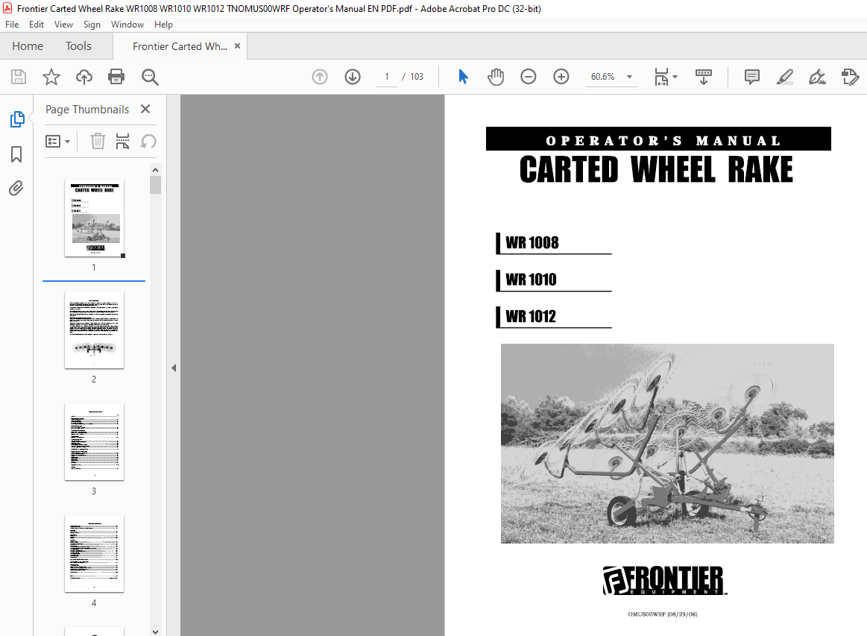Open the View menu
This screenshot has width=867, height=636.
click(x=63, y=25)
